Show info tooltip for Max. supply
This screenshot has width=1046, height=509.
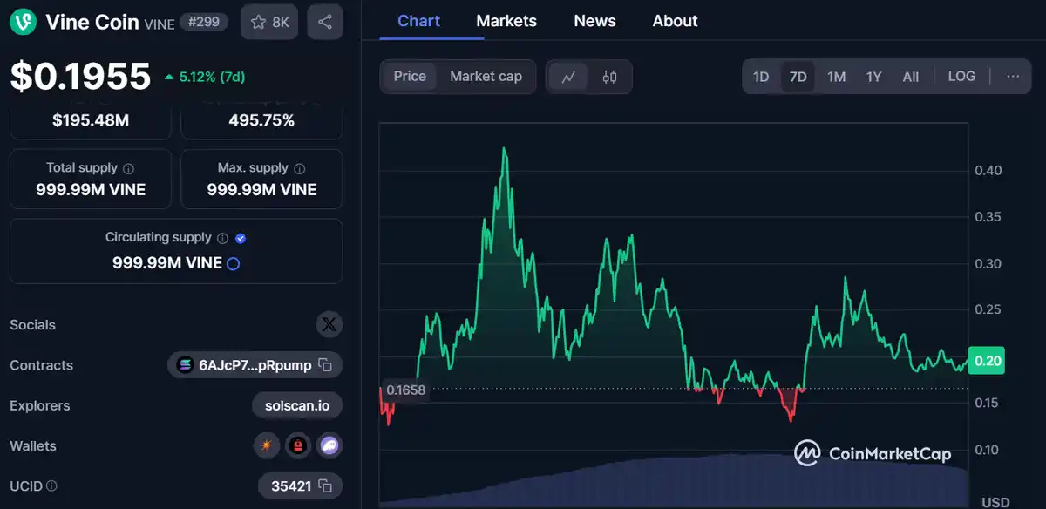[x=300, y=168]
